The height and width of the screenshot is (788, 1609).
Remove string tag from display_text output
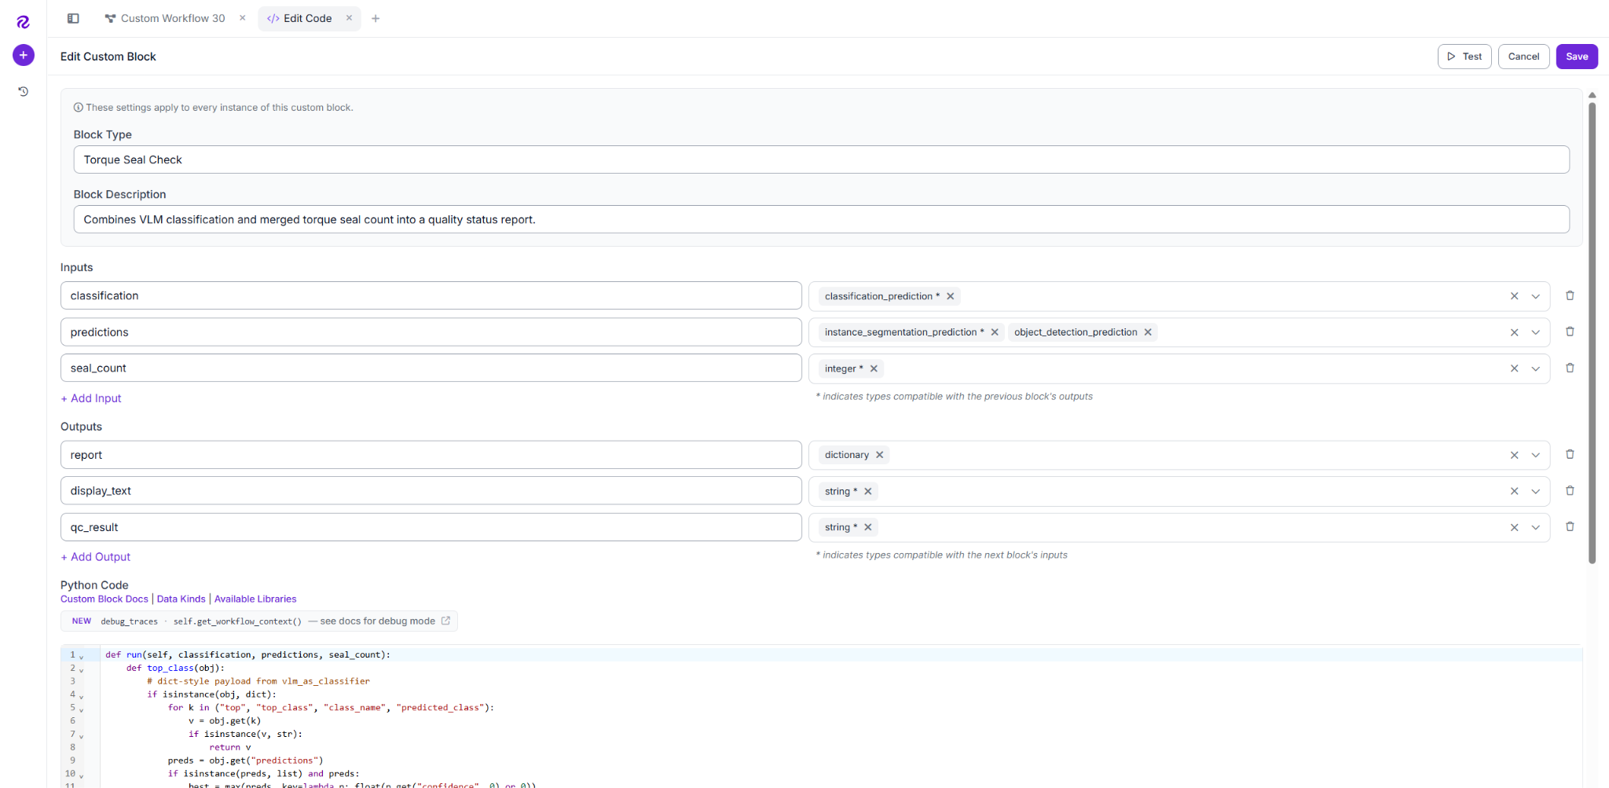pos(868,491)
